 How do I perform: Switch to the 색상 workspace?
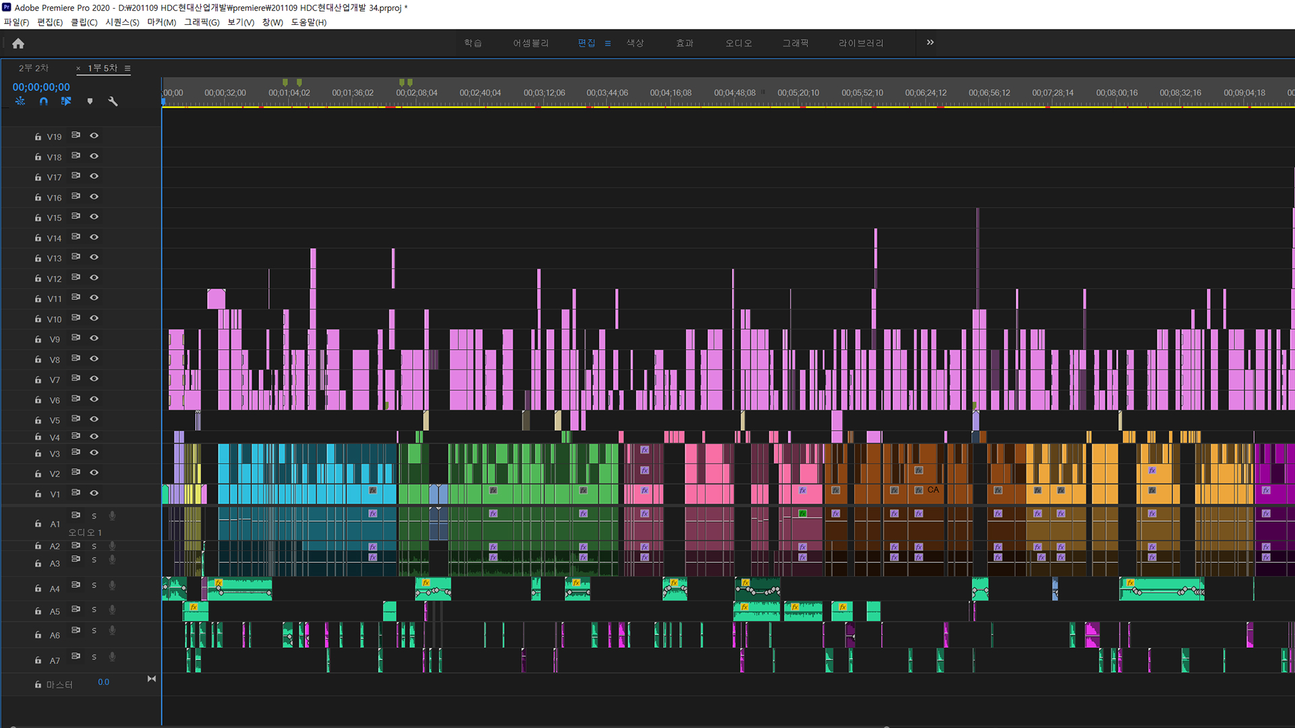point(635,43)
